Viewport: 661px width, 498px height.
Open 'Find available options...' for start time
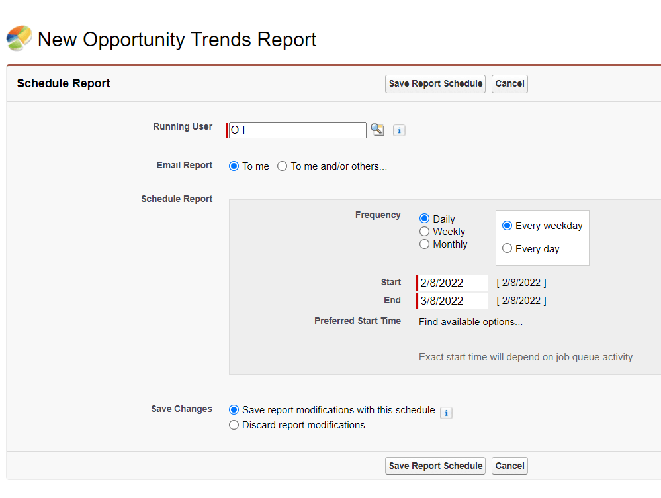pos(470,322)
